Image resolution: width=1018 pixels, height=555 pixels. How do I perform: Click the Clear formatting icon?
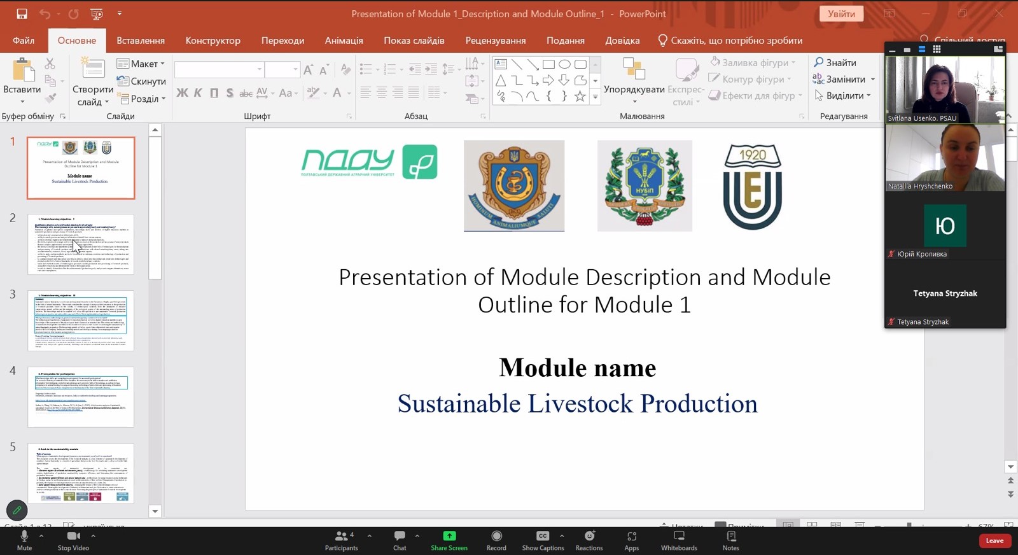tap(345, 69)
